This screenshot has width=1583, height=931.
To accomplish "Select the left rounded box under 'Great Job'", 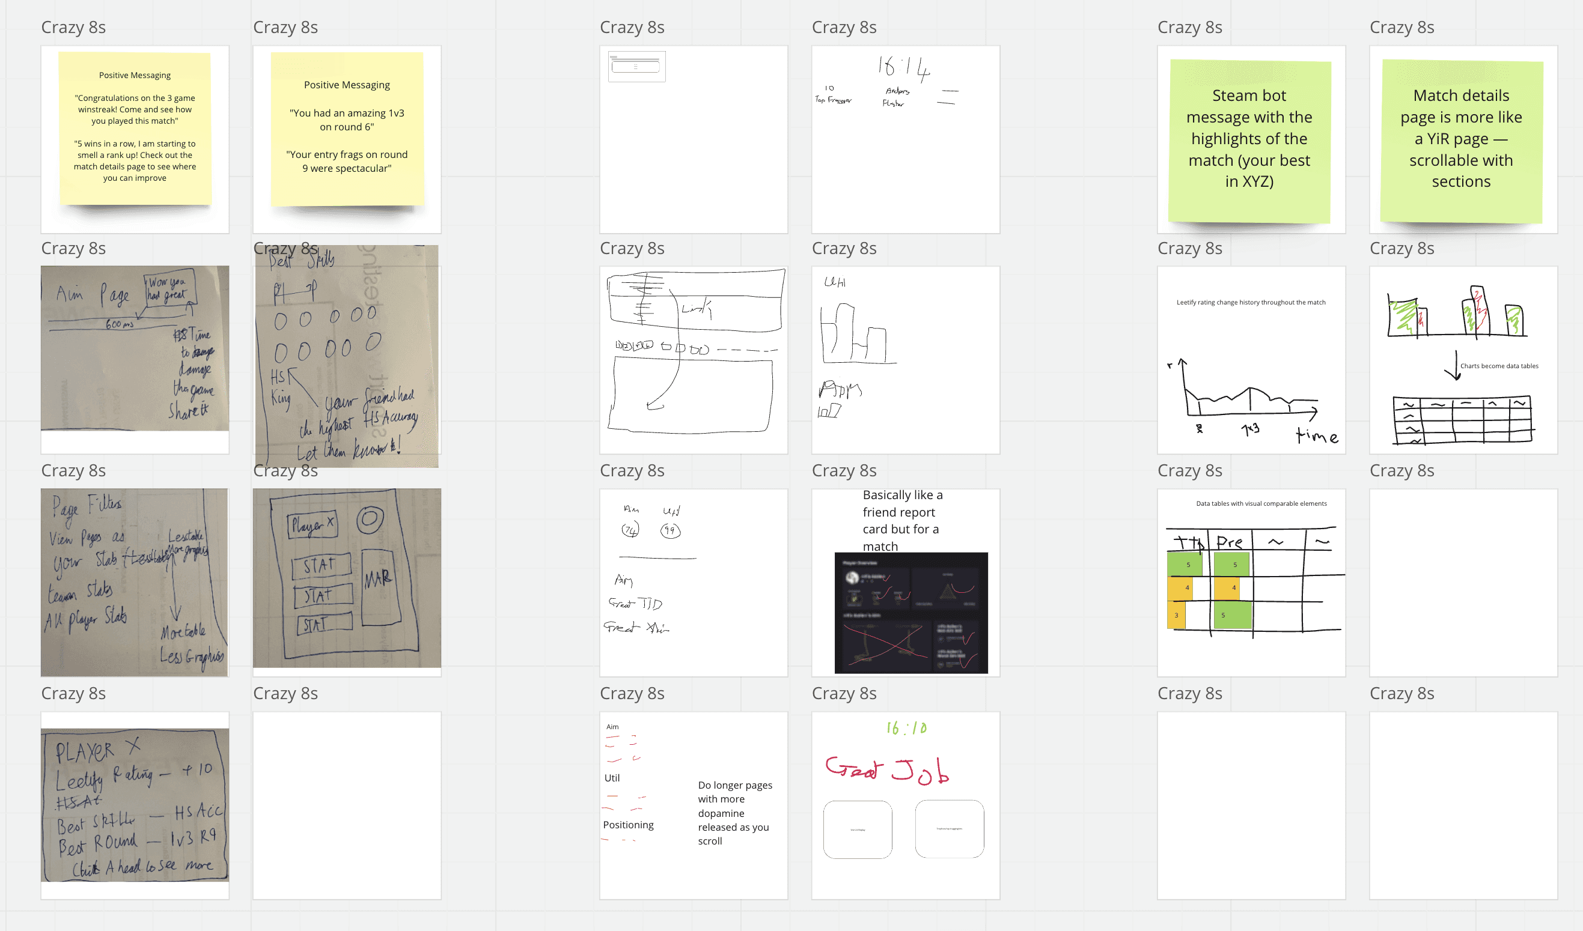I will (x=858, y=829).
